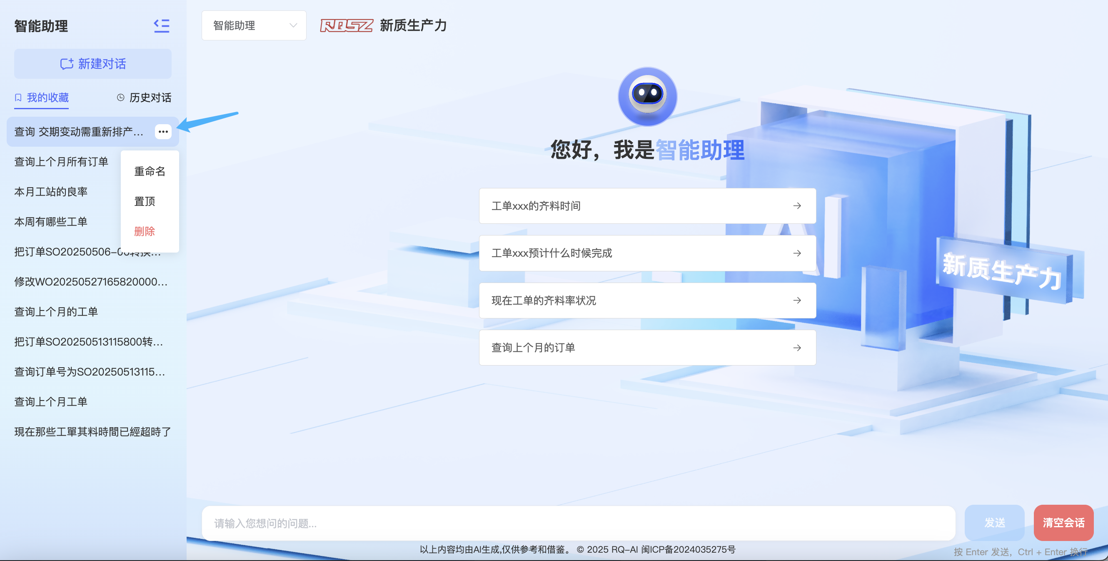Choose 置顶 from the context menu
The height and width of the screenshot is (561, 1108).
145,201
